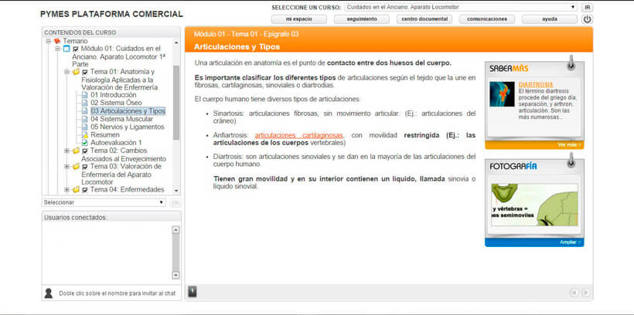634x315 pixels.
Task: Click the Tema 03 yellow folder icon
Action: coord(76,167)
